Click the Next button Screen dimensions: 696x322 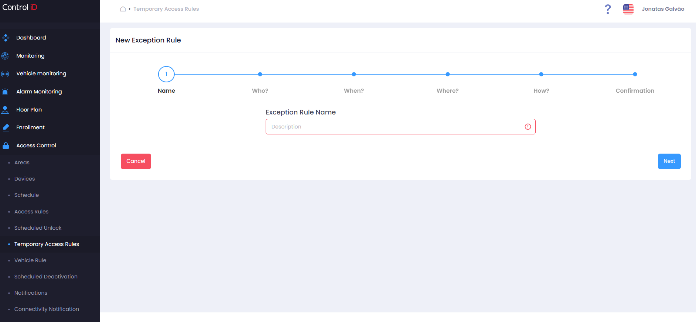(669, 161)
